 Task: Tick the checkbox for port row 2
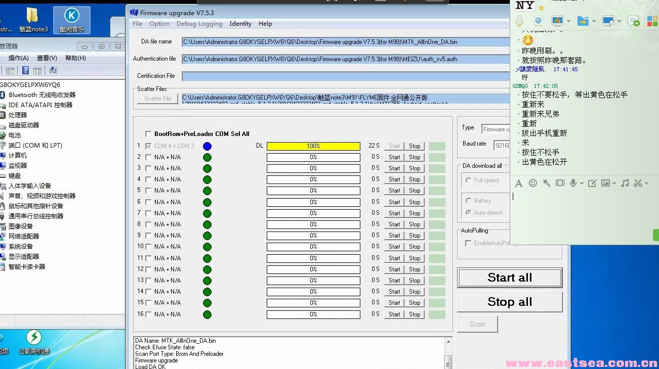point(148,157)
